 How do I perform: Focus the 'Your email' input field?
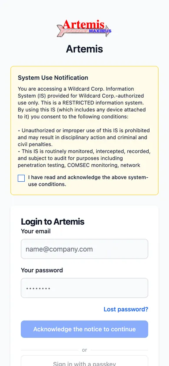coord(84,249)
